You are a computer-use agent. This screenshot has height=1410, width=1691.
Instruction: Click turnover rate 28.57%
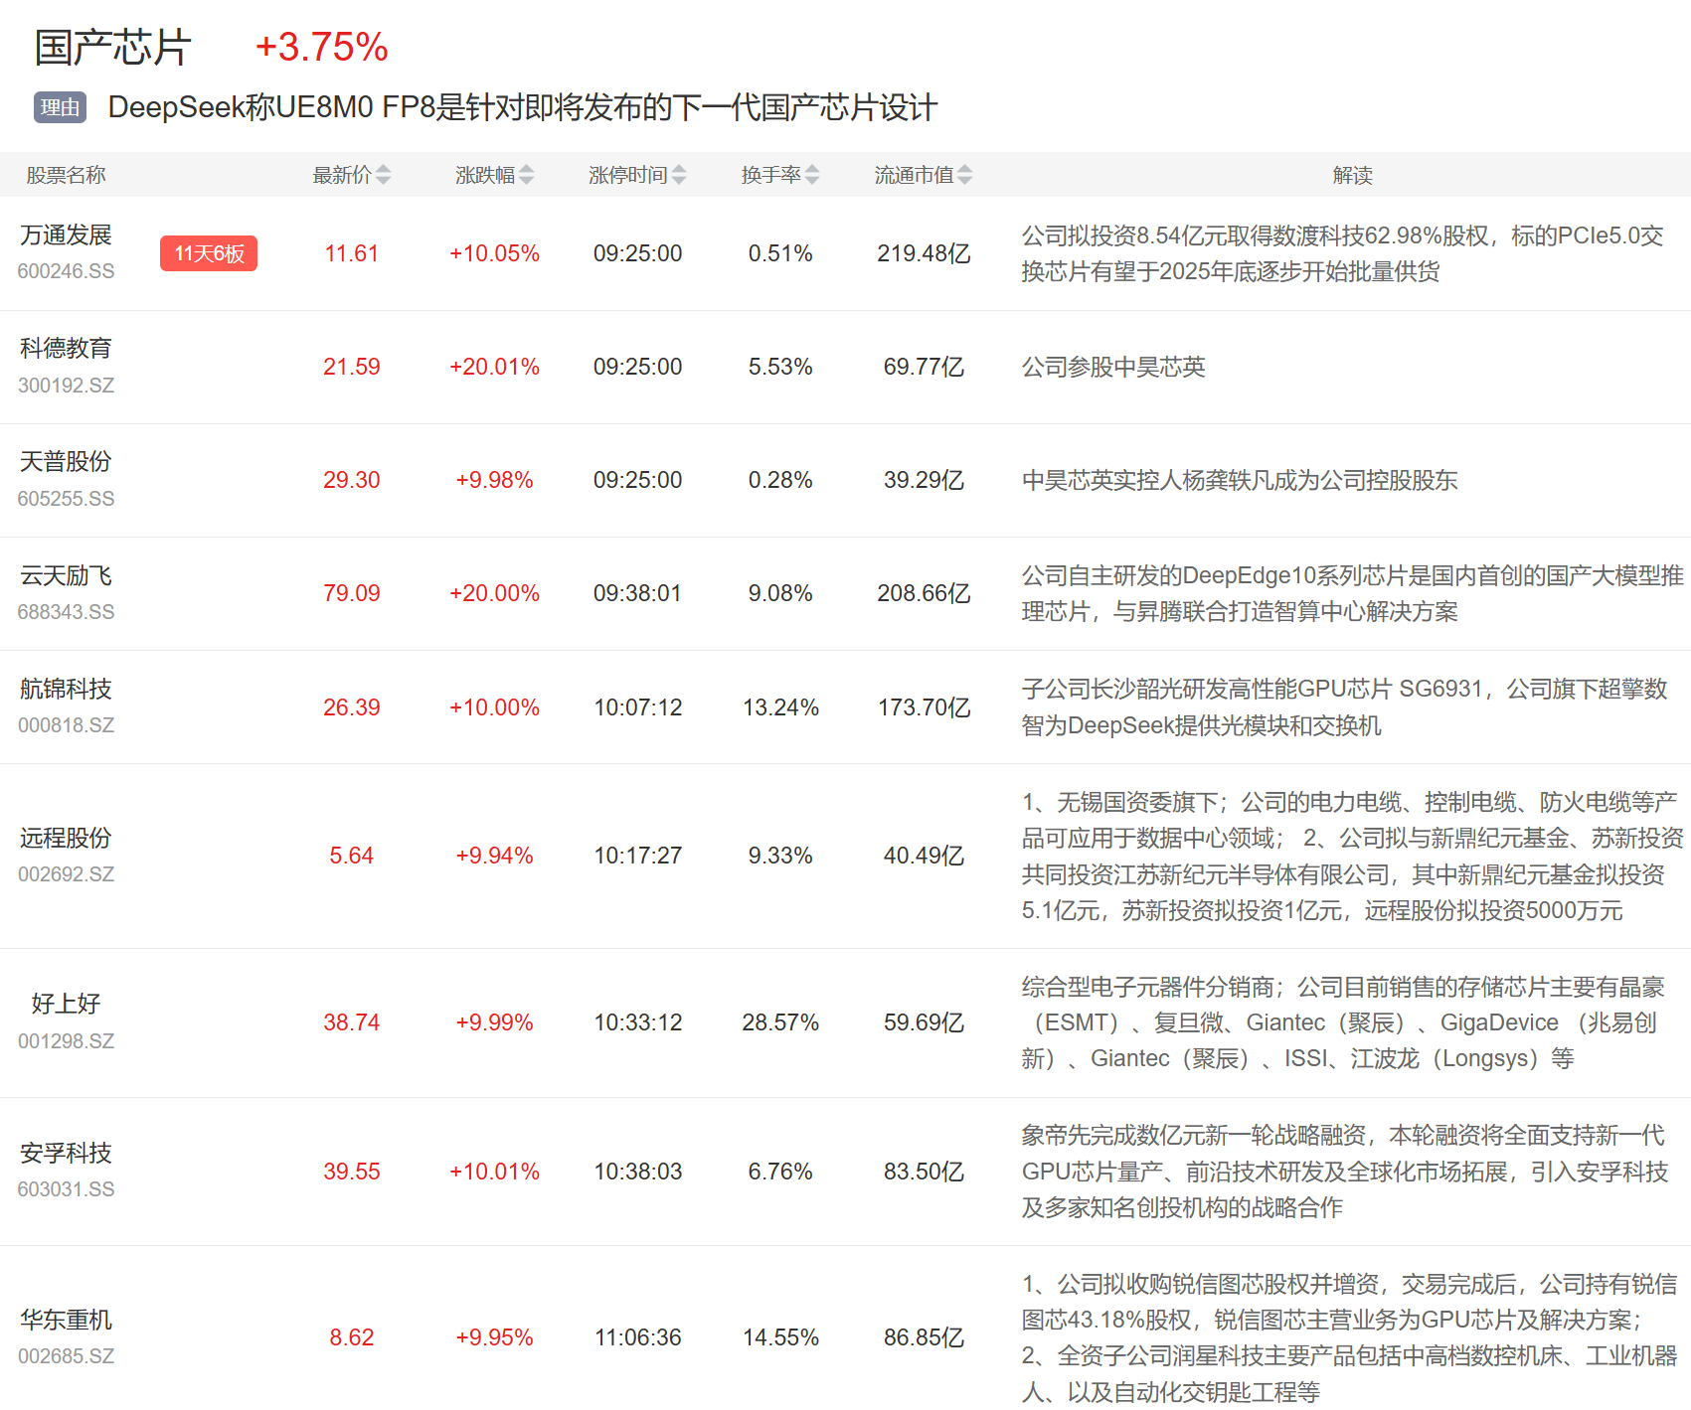[780, 1022]
